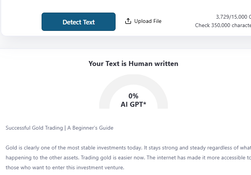
Task: Select the Upload File label
Action: click(148, 21)
